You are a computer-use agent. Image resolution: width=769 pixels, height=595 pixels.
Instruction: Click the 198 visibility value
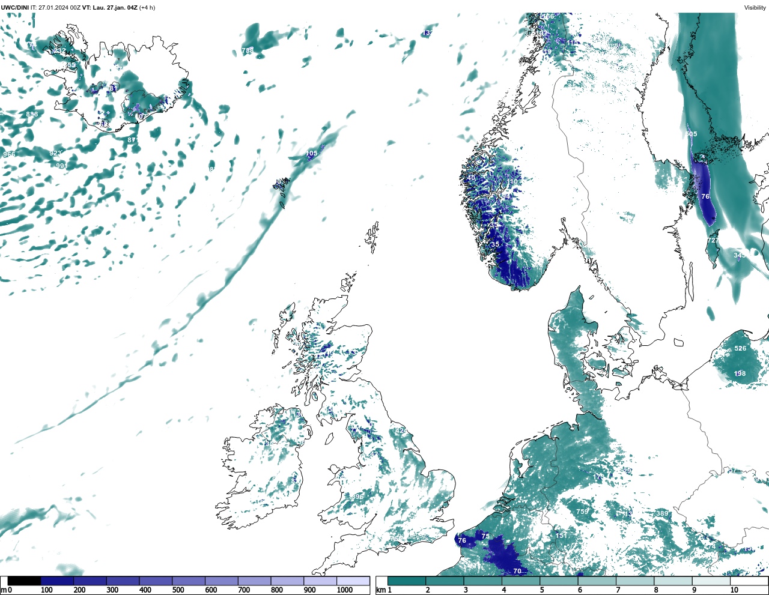(740, 373)
